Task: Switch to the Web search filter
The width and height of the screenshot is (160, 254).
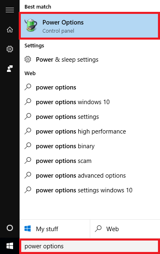Action: [x=125, y=229]
